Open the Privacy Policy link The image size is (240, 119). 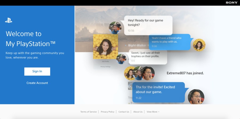pos(107,112)
